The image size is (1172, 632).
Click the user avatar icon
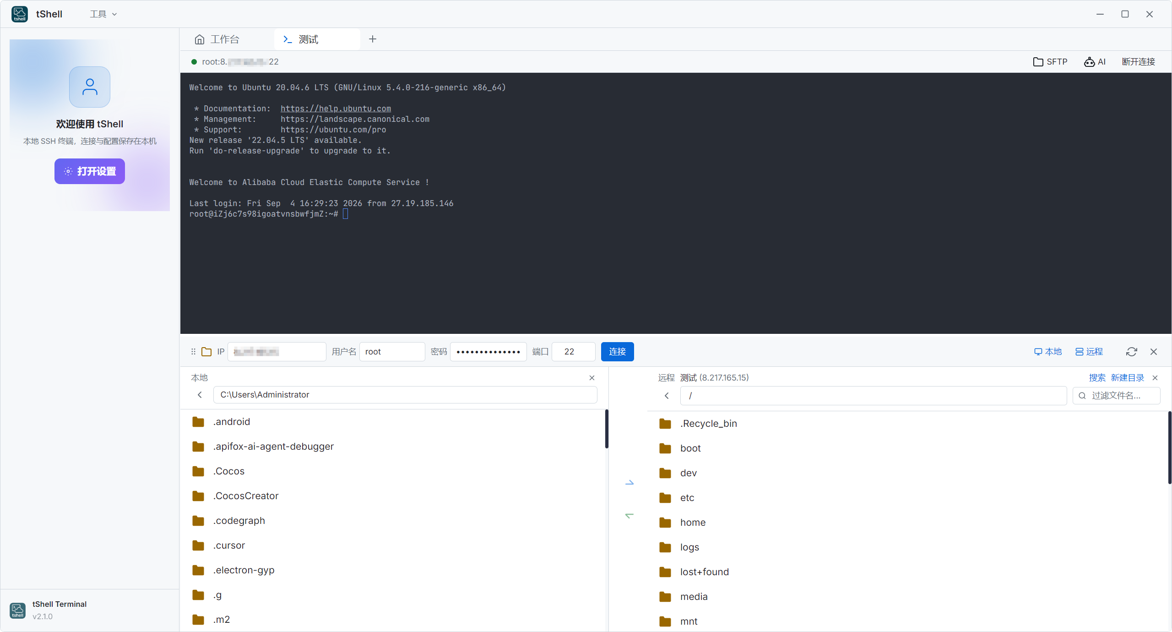tap(90, 87)
